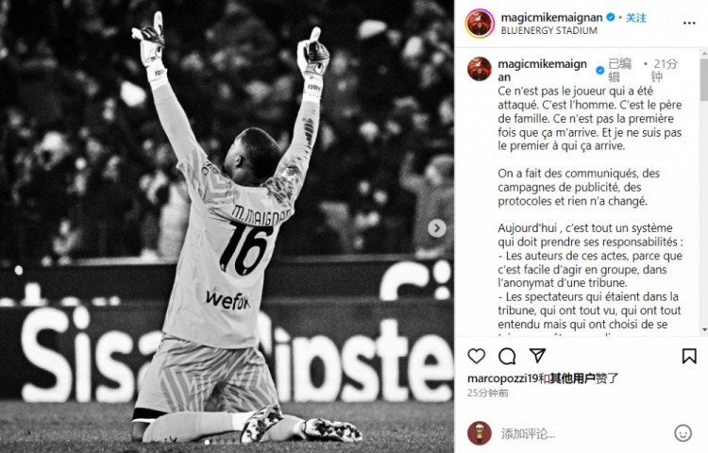Click the header magicmikemaignan profile picture
The width and height of the screenshot is (708, 453).
click(x=480, y=24)
